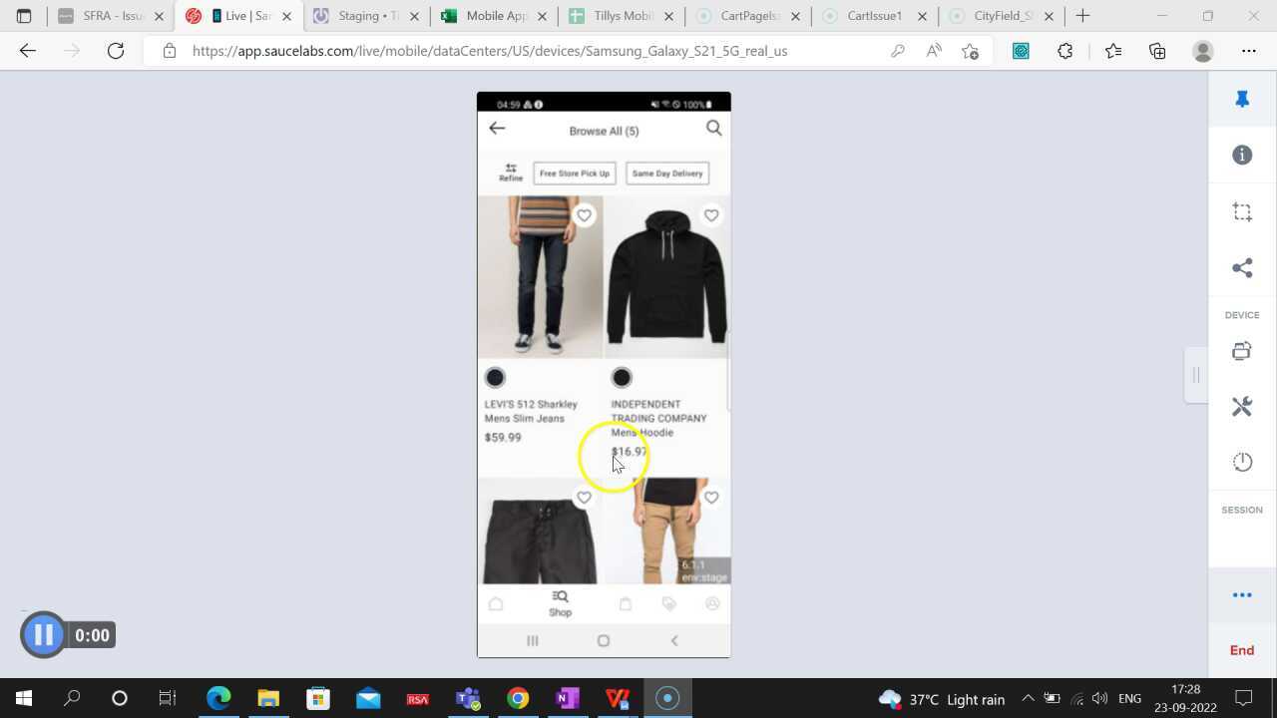Tap the back arrow in the app header
This screenshot has width=1277, height=718.
coord(497,129)
